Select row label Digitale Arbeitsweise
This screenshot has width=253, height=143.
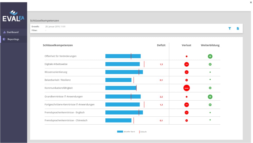pos(56,64)
